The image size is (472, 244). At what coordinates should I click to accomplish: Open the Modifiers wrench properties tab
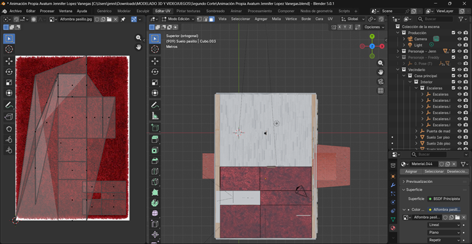pyautogui.click(x=393, y=185)
